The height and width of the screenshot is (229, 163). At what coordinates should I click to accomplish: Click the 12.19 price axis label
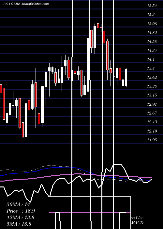pyautogui.click(x=152, y=131)
